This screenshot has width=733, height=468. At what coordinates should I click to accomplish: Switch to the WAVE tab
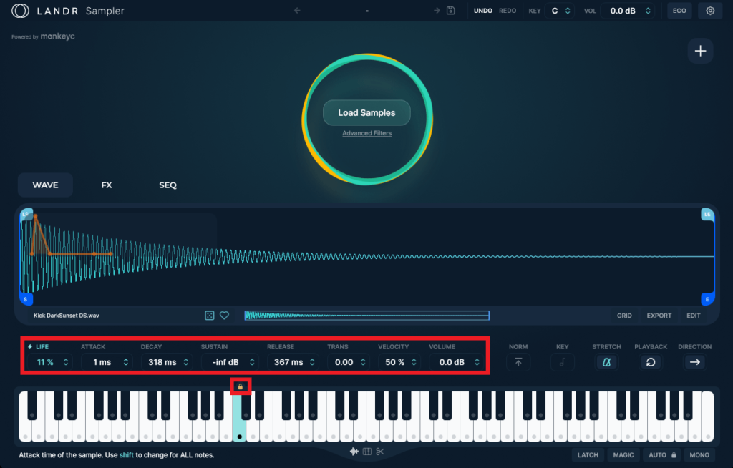click(x=45, y=185)
